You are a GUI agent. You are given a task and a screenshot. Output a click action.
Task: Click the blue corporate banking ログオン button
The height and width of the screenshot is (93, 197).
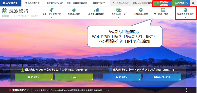[x=122, y=77]
